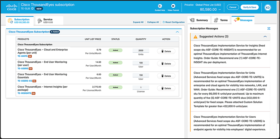Click Verify & Save
Viewport: 280px width, 139px height.
(x=249, y=7)
